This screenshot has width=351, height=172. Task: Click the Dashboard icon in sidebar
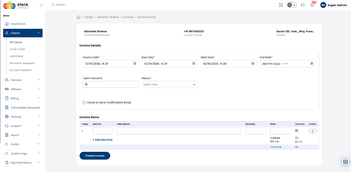click(x=7, y=24)
